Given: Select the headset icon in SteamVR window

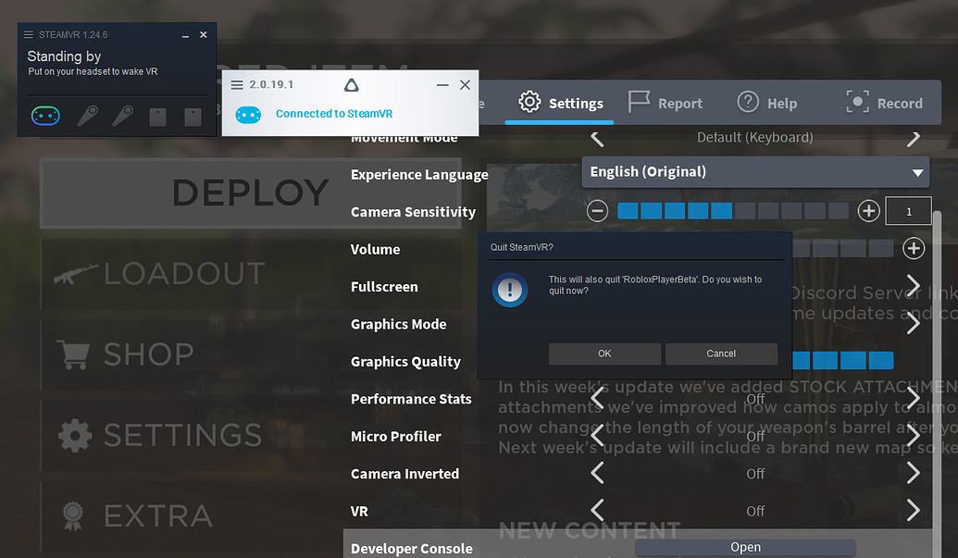Looking at the screenshot, I should 45,116.
